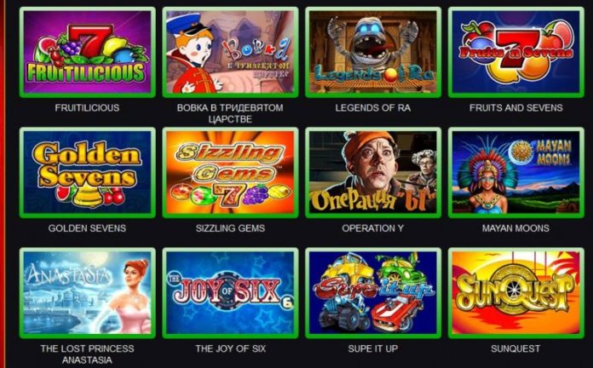Open the Anastasia game thumbnail
The height and width of the screenshot is (368, 593).
88,293
